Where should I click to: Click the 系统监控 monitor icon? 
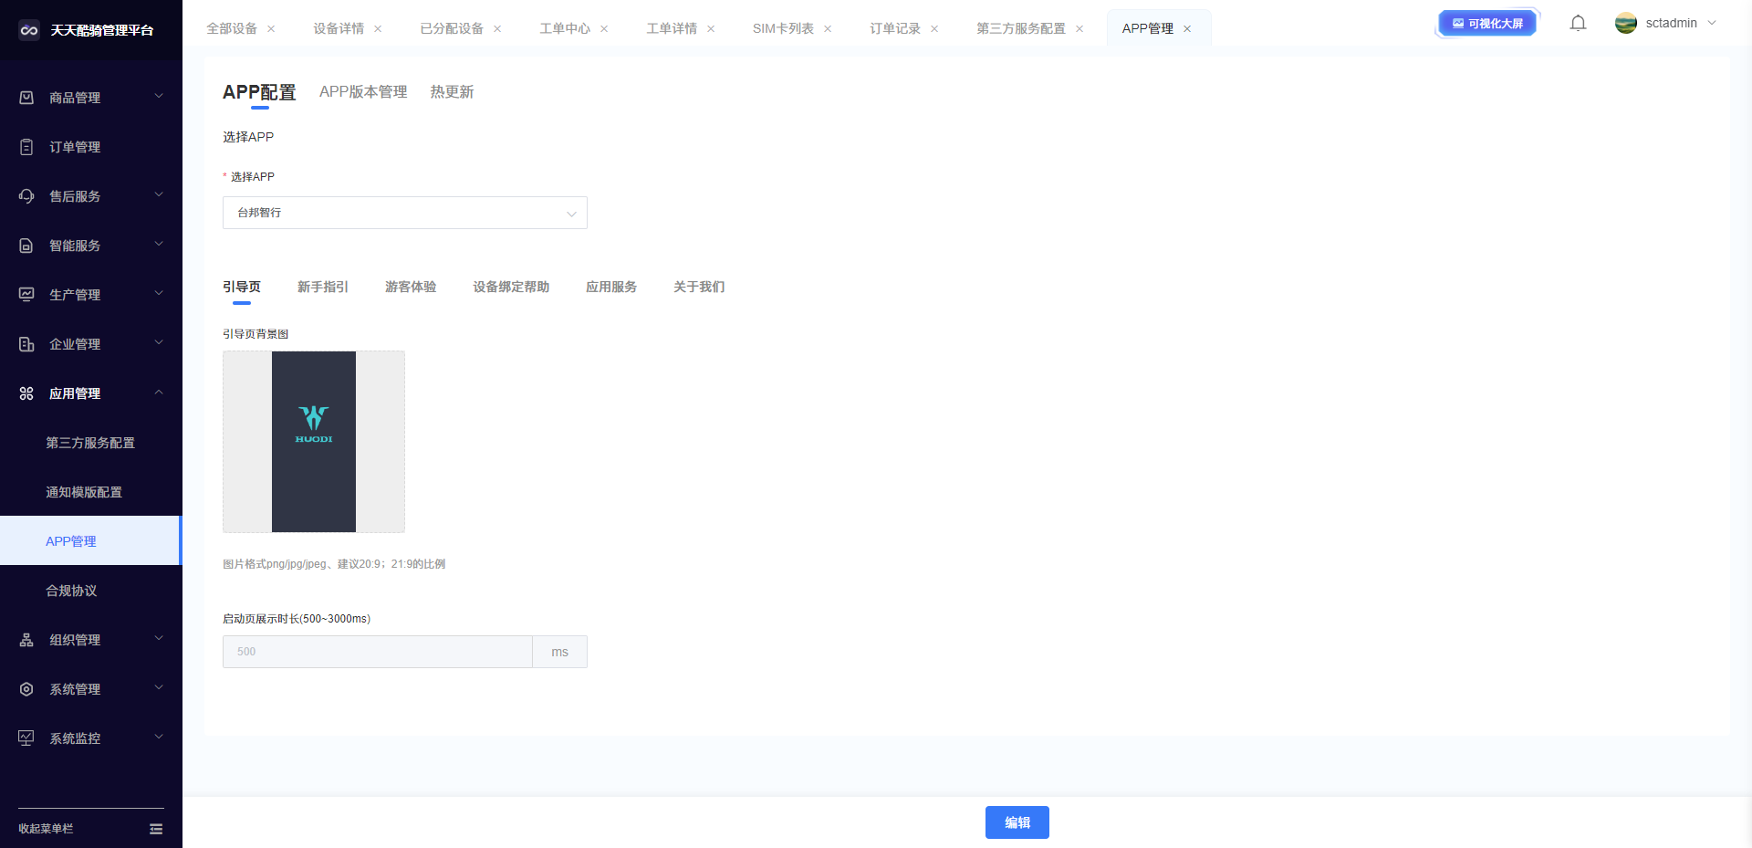[26, 738]
